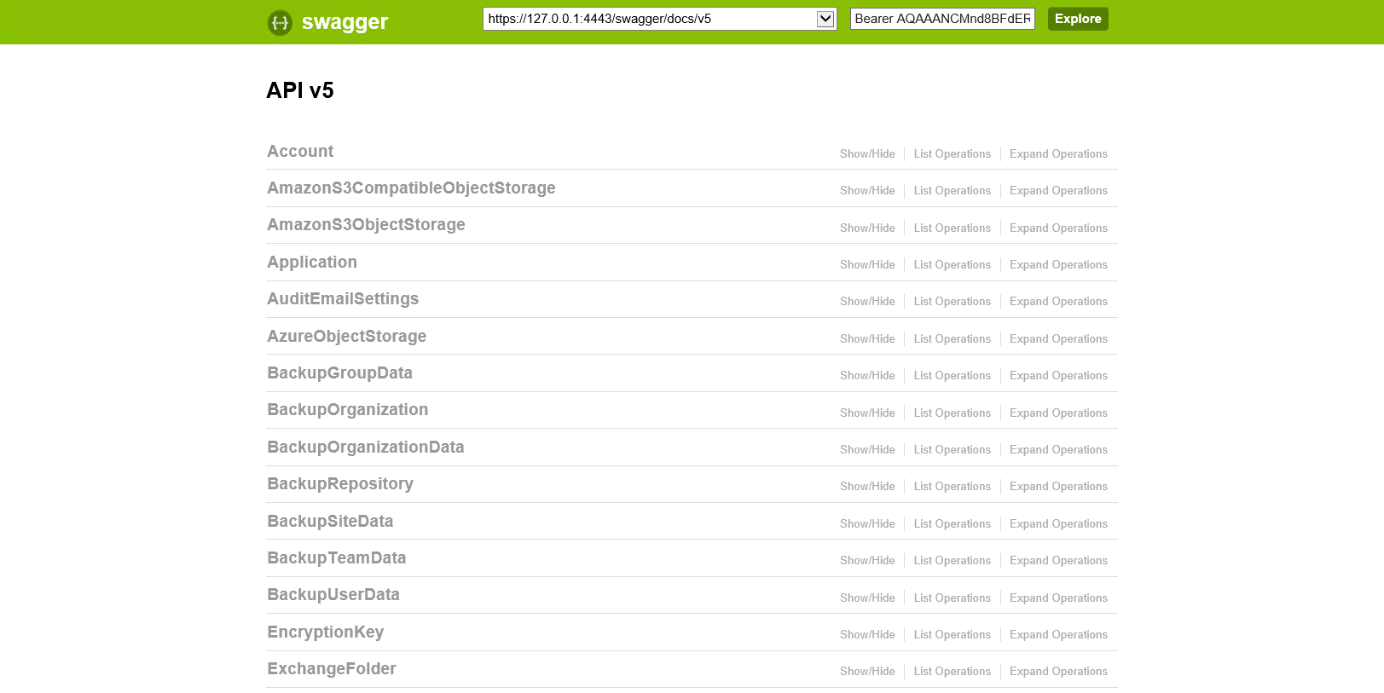Expand Operations for Account
The height and width of the screenshot is (693, 1384).
1058,154
